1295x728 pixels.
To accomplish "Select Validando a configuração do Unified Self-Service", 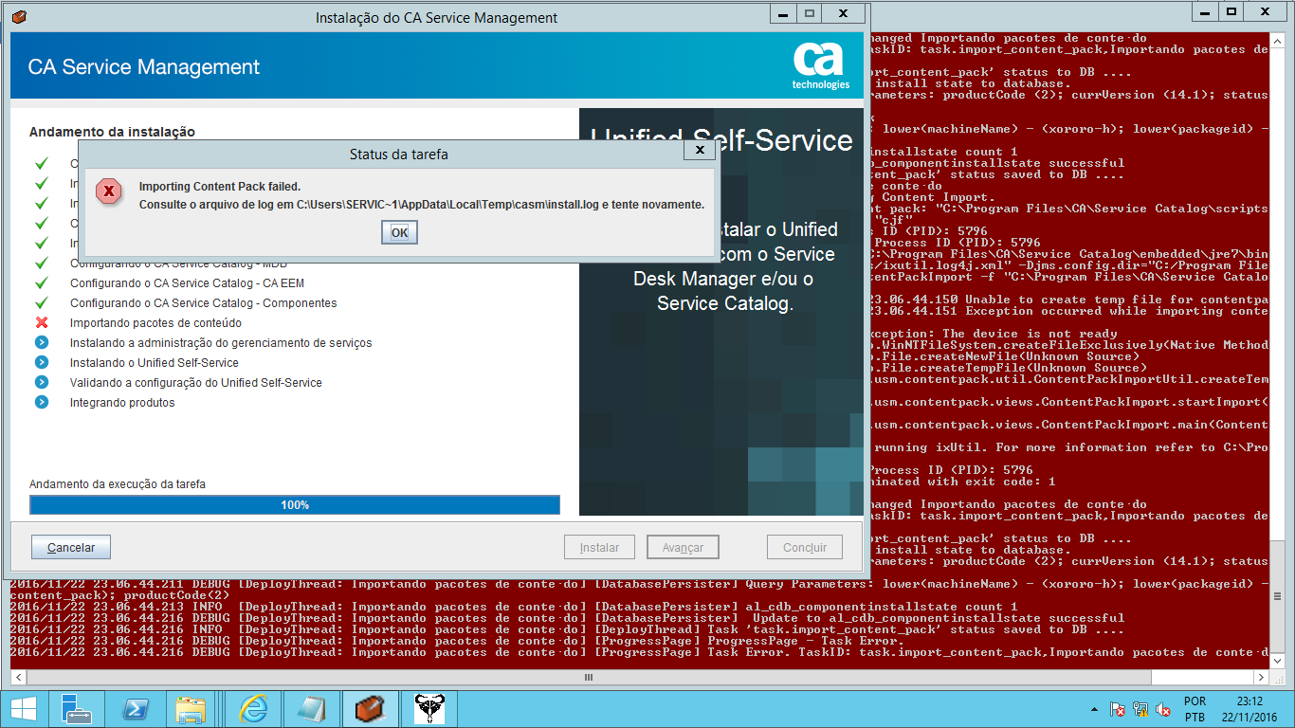I will coord(195,383).
